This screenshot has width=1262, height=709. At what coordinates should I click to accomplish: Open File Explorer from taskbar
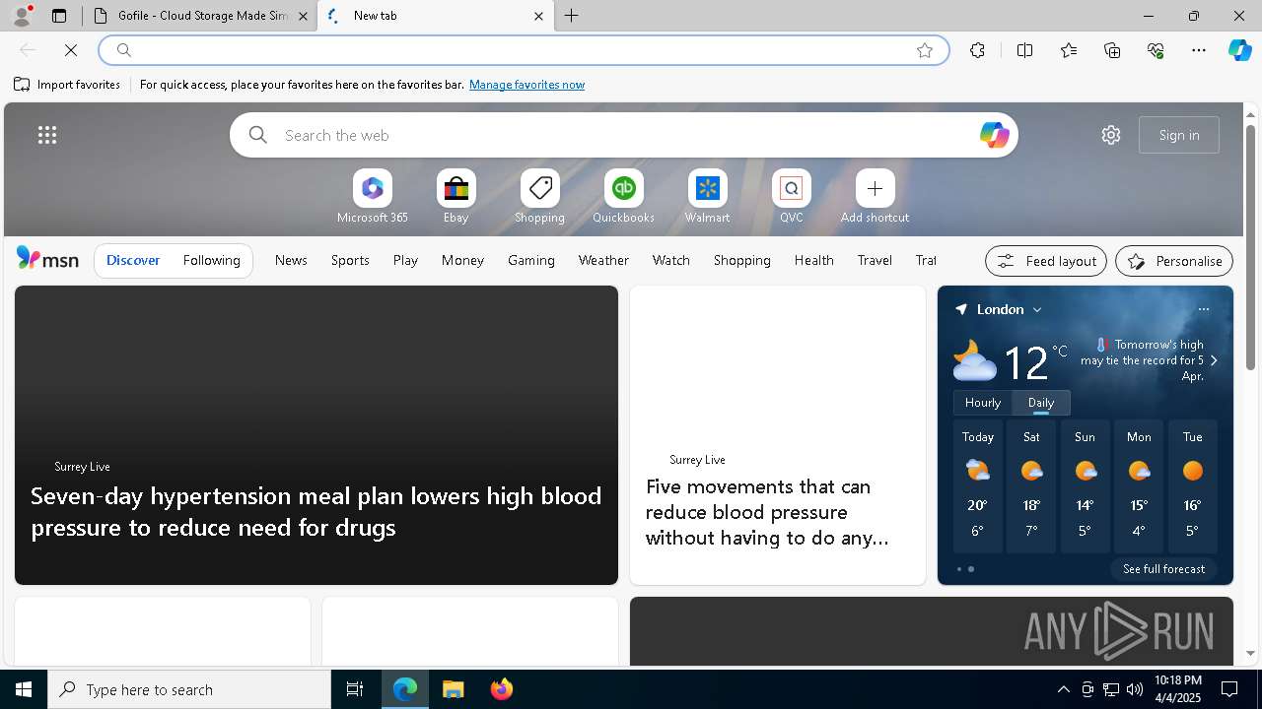click(x=454, y=689)
